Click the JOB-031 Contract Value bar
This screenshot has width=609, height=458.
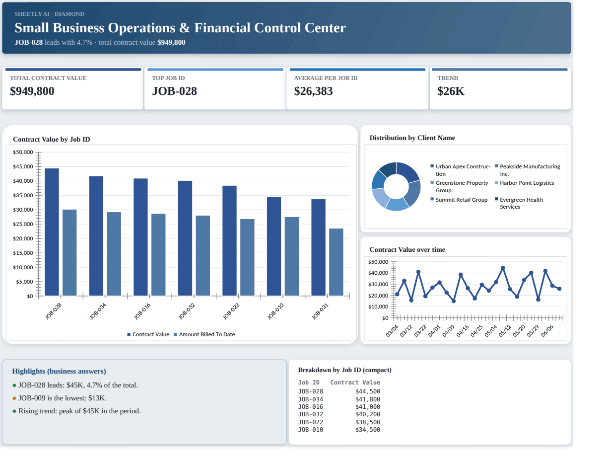[318, 247]
